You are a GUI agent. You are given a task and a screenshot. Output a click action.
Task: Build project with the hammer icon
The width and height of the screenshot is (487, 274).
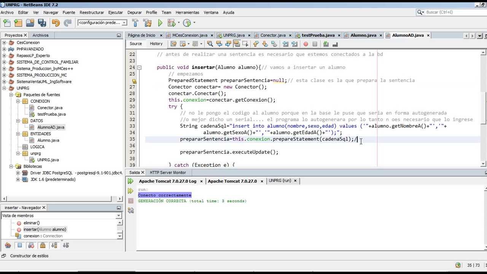pyautogui.click(x=135, y=23)
